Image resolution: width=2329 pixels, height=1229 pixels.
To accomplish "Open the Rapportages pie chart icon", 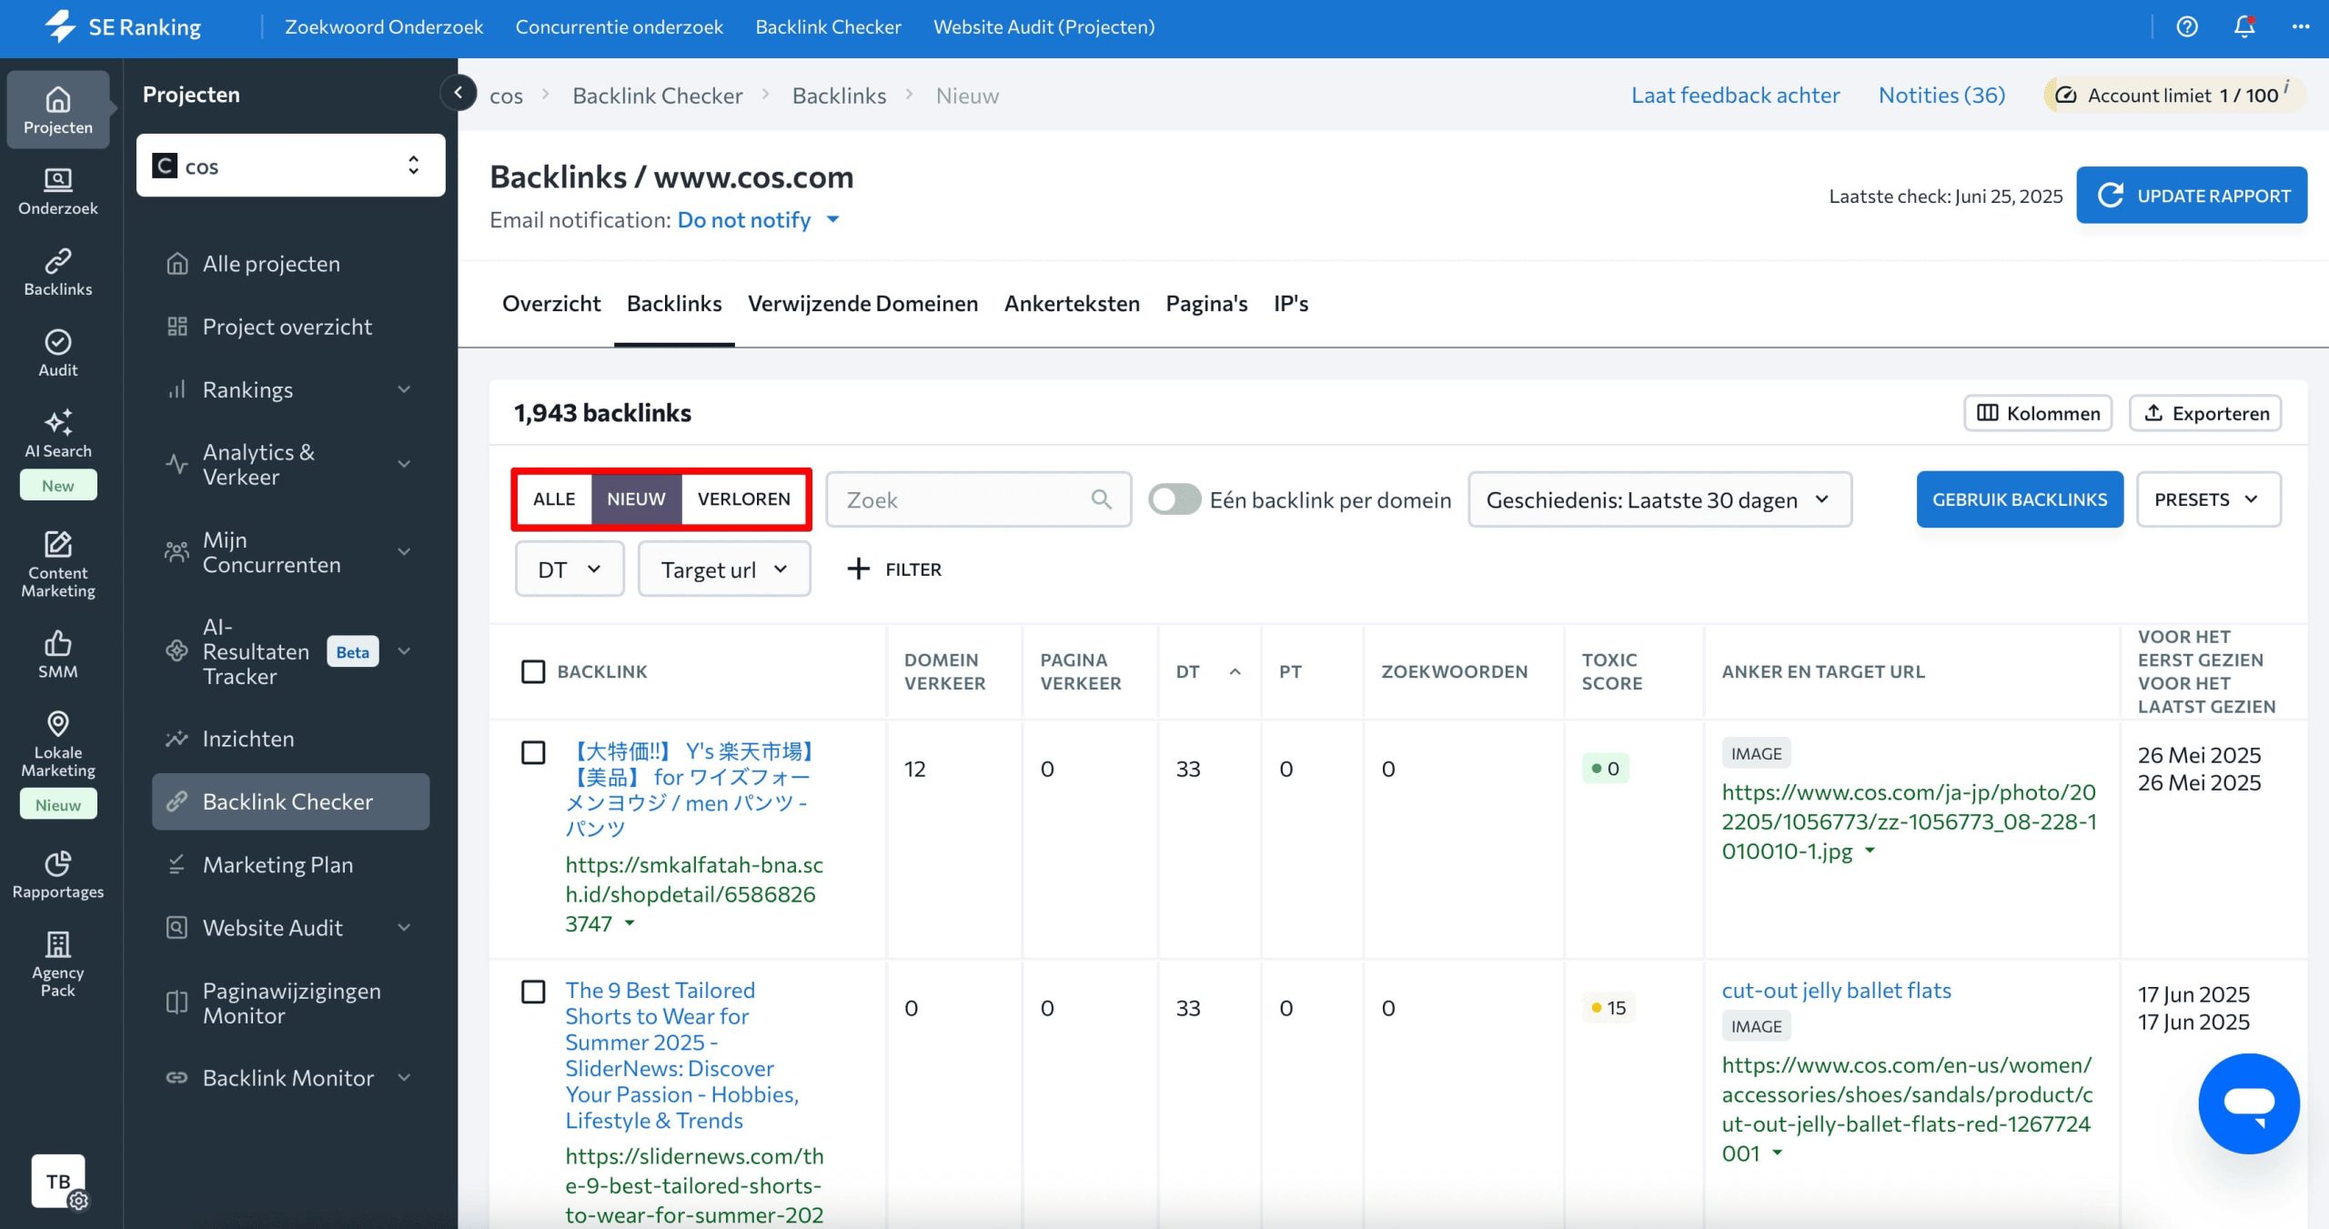I will (x=58, y=874).
